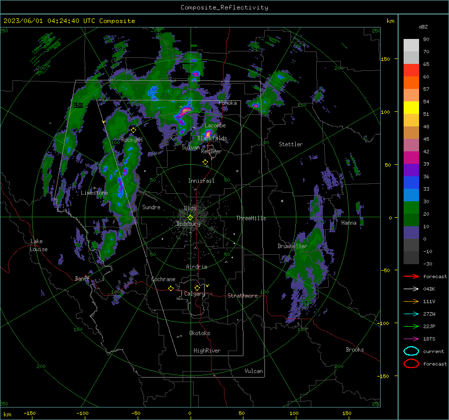Click the Sundre label

pyautogui.click(x=151, y=207)
